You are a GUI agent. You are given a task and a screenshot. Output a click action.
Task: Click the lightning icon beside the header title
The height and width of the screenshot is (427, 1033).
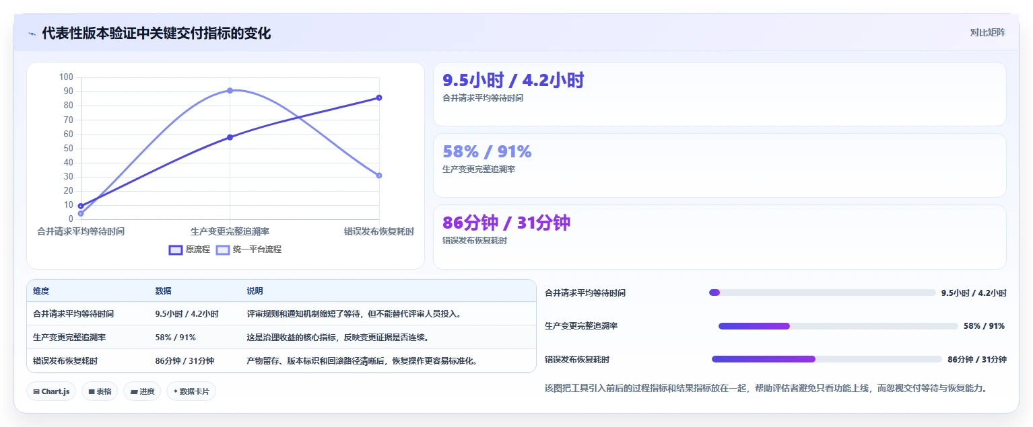32,34
